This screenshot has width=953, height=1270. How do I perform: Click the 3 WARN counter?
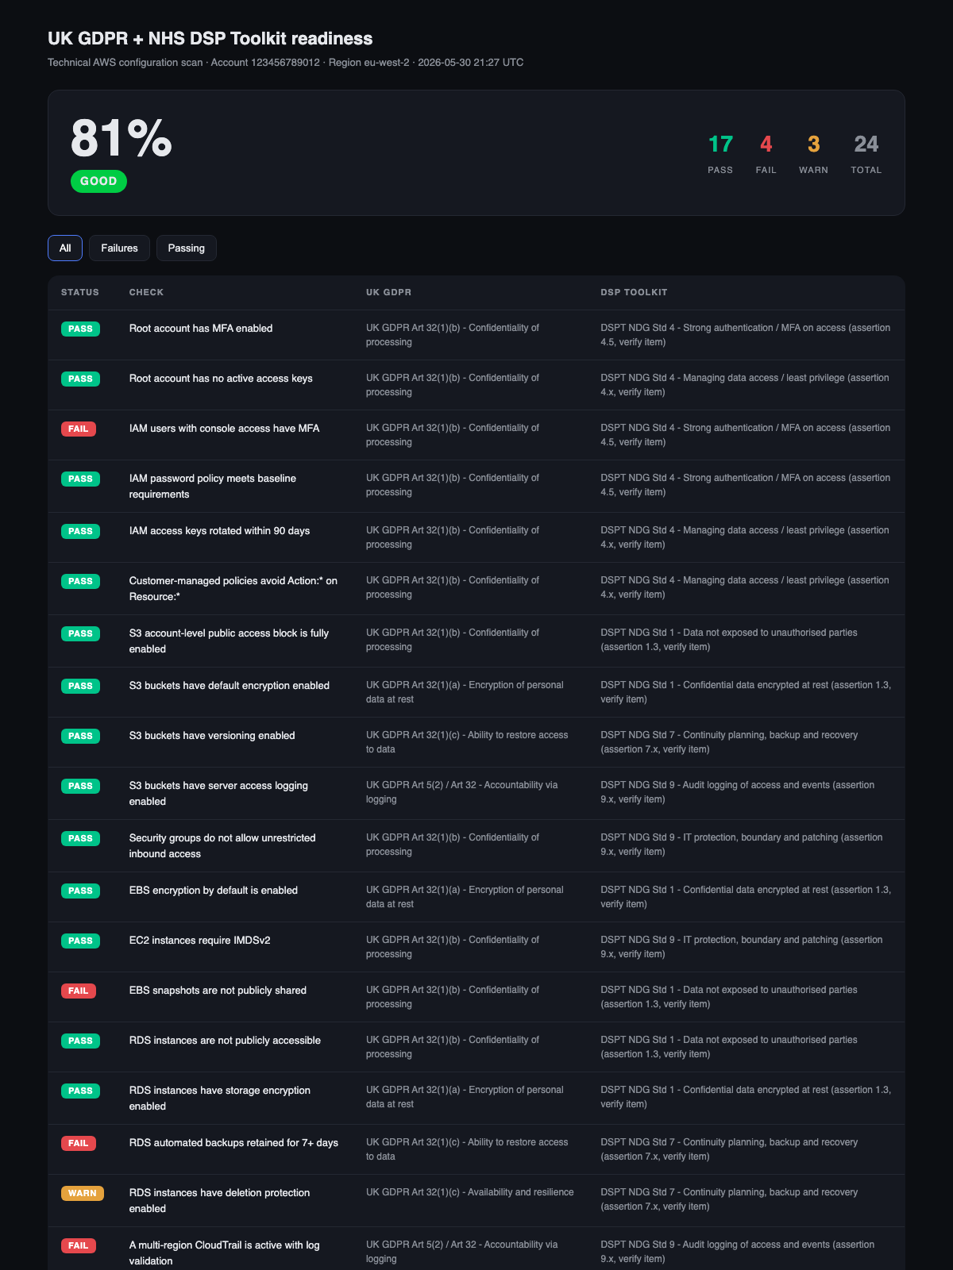click(x=813, y=153)
